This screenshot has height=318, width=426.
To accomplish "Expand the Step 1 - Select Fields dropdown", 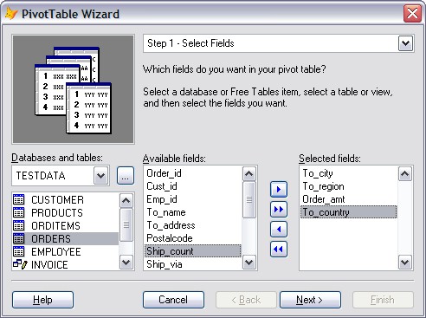I will point(405,43).
